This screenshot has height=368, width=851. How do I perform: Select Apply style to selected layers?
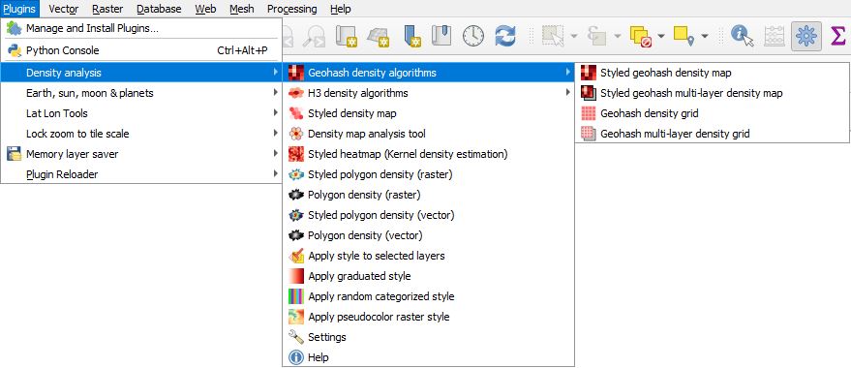click(429, 256)
